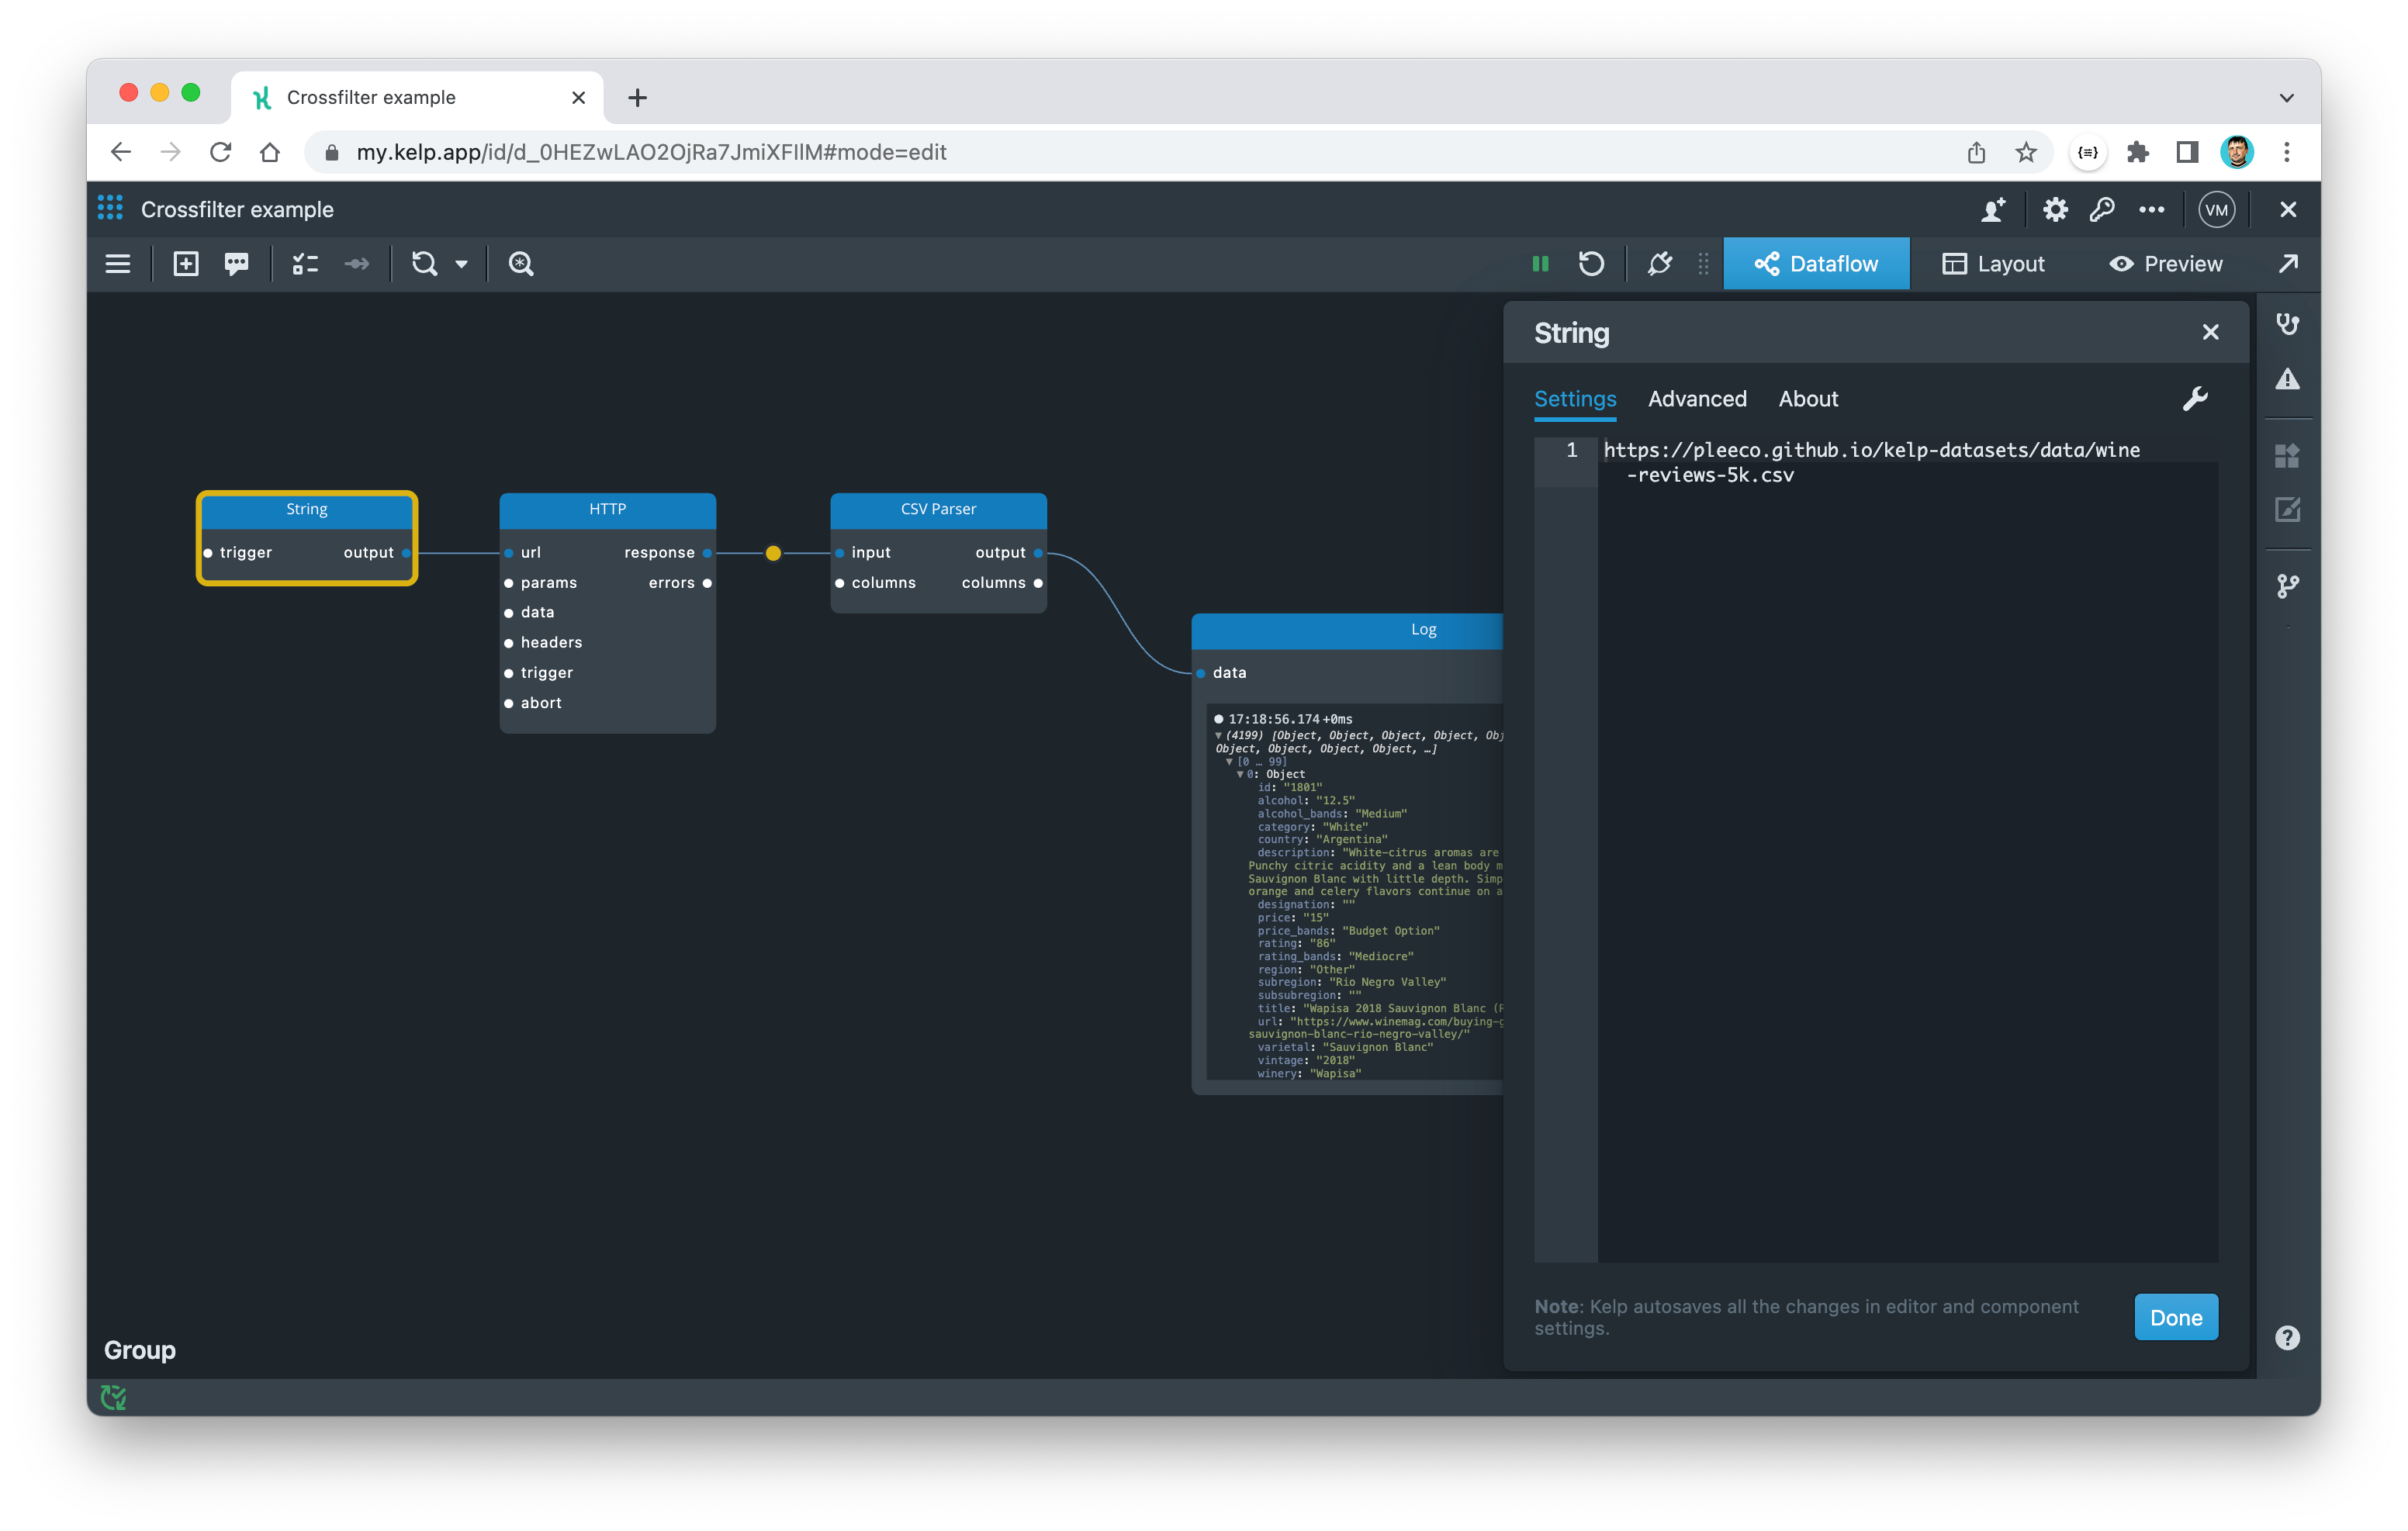Click the restart dataflow icon
The width and height of the screenshot is (2408, 1531).
[1591, 264]
